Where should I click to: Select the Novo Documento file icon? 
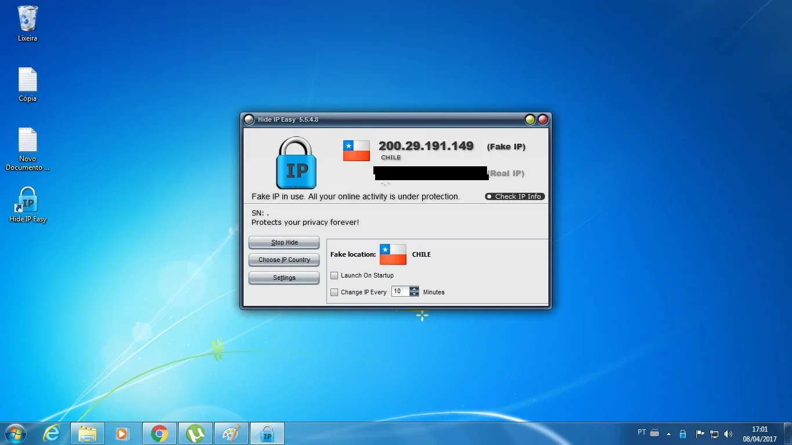click(x=27, y=149)
